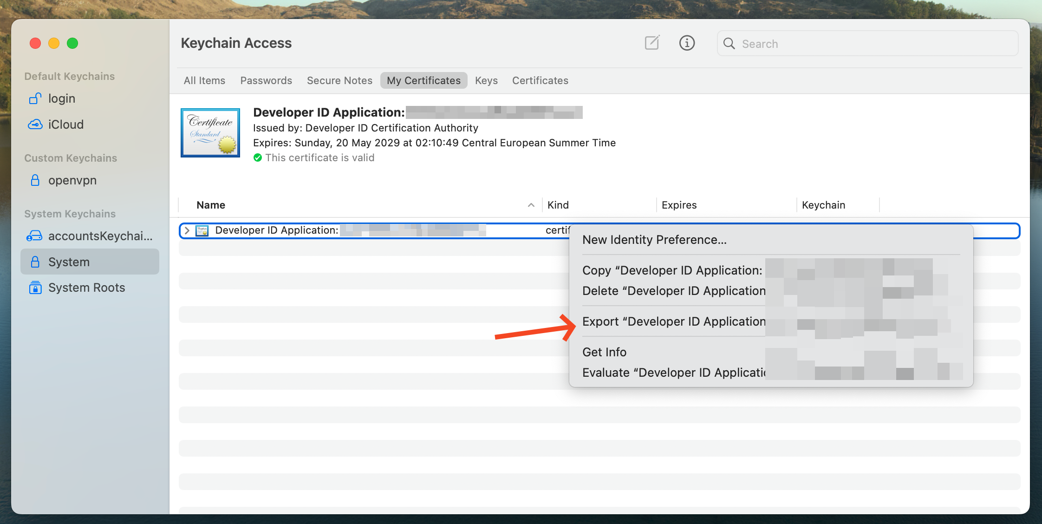Close the Keychain Access window
This screenshot has height=524, width=1042.
pyautogui.click(x=35, y=43)
